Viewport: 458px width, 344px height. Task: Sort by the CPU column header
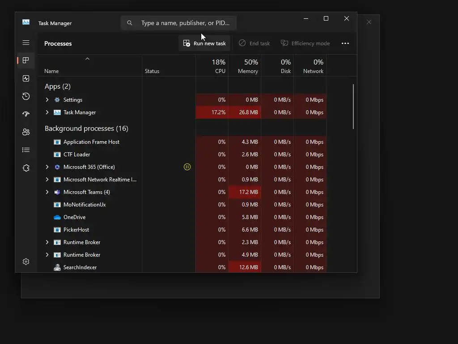pyautogui.click(x=212, y=66)
